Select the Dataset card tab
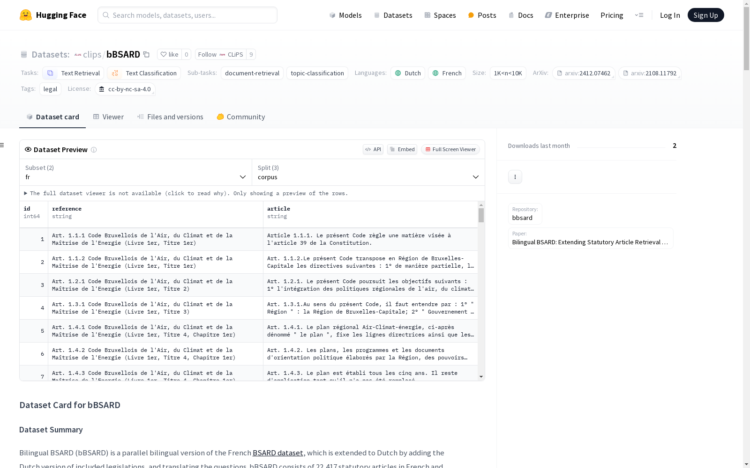 coord(52,117)
